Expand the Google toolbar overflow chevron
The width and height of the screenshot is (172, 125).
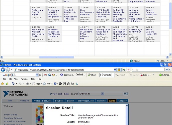pos(154,74)
